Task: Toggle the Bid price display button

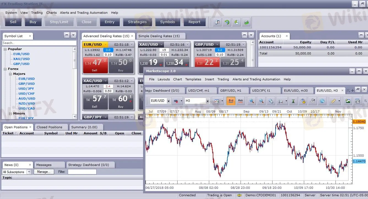Action: click(x=231, y=101)
